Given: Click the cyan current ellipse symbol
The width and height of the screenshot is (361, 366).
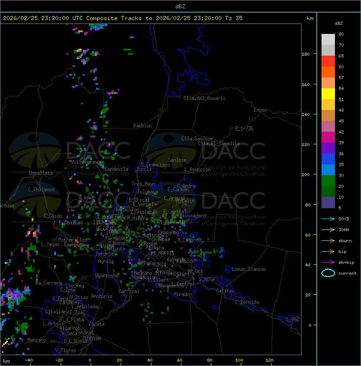Looking at the screenshot, I should [328, 273].
